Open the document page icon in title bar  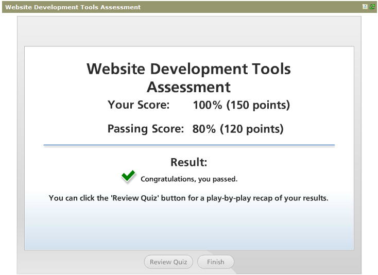coord(365,7)
